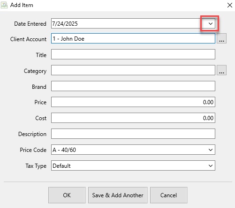Screen dimensions: 235x208
Task: Click Save & Add Another button
Action: coord(118,195)
